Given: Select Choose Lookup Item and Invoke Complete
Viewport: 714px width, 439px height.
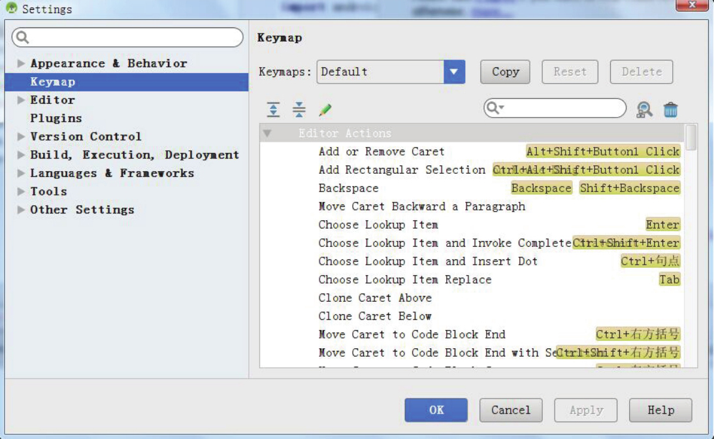Looking at the screenshot, I should tap(472, 243).
